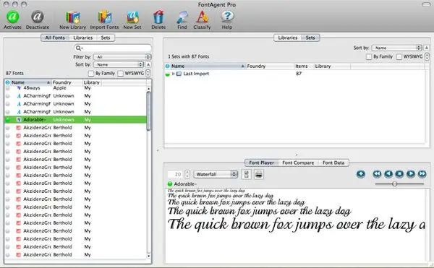Click the green status dot beside Adorable preview

(170, 184)
